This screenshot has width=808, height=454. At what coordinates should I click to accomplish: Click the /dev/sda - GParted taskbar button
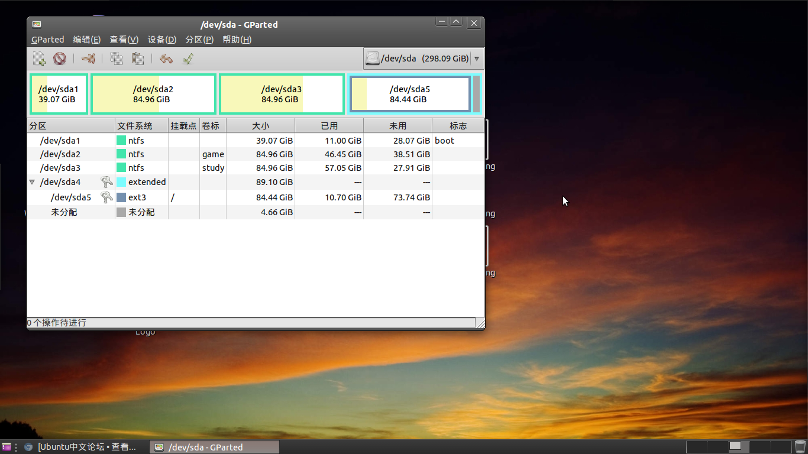(214, 447)
